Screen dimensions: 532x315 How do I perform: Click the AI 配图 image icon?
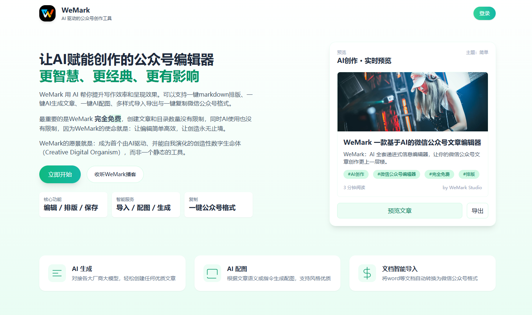(212, 273)
